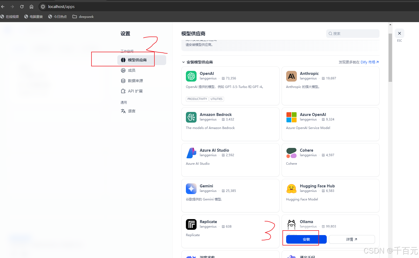Reload the page with refresh icon
This screenshot has height=258, width=419.
click(22, 7)
